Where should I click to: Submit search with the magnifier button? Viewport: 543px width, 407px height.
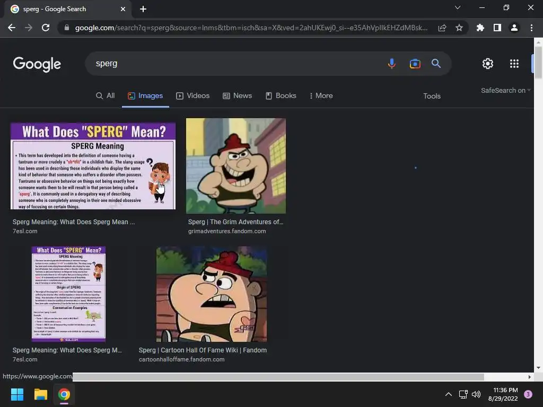[436, 64]
